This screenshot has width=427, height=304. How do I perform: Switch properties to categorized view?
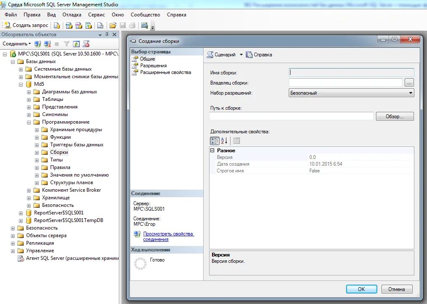215,141
